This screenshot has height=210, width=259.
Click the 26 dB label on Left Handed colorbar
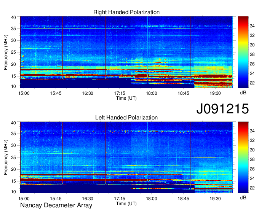(x=252, y=169)
